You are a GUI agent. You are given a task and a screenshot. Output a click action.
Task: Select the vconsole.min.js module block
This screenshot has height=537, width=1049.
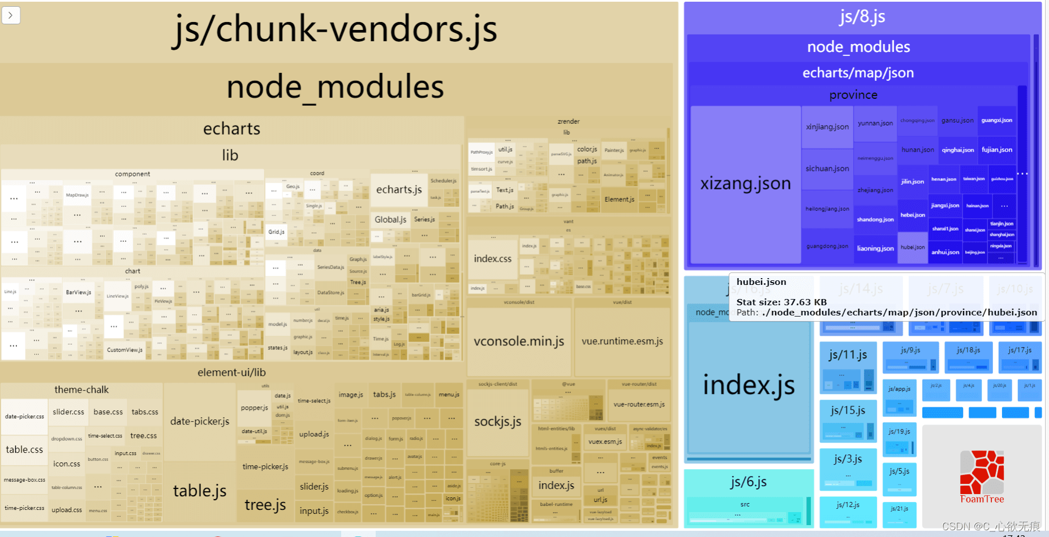pyautogui.click(x=519, y=341)
